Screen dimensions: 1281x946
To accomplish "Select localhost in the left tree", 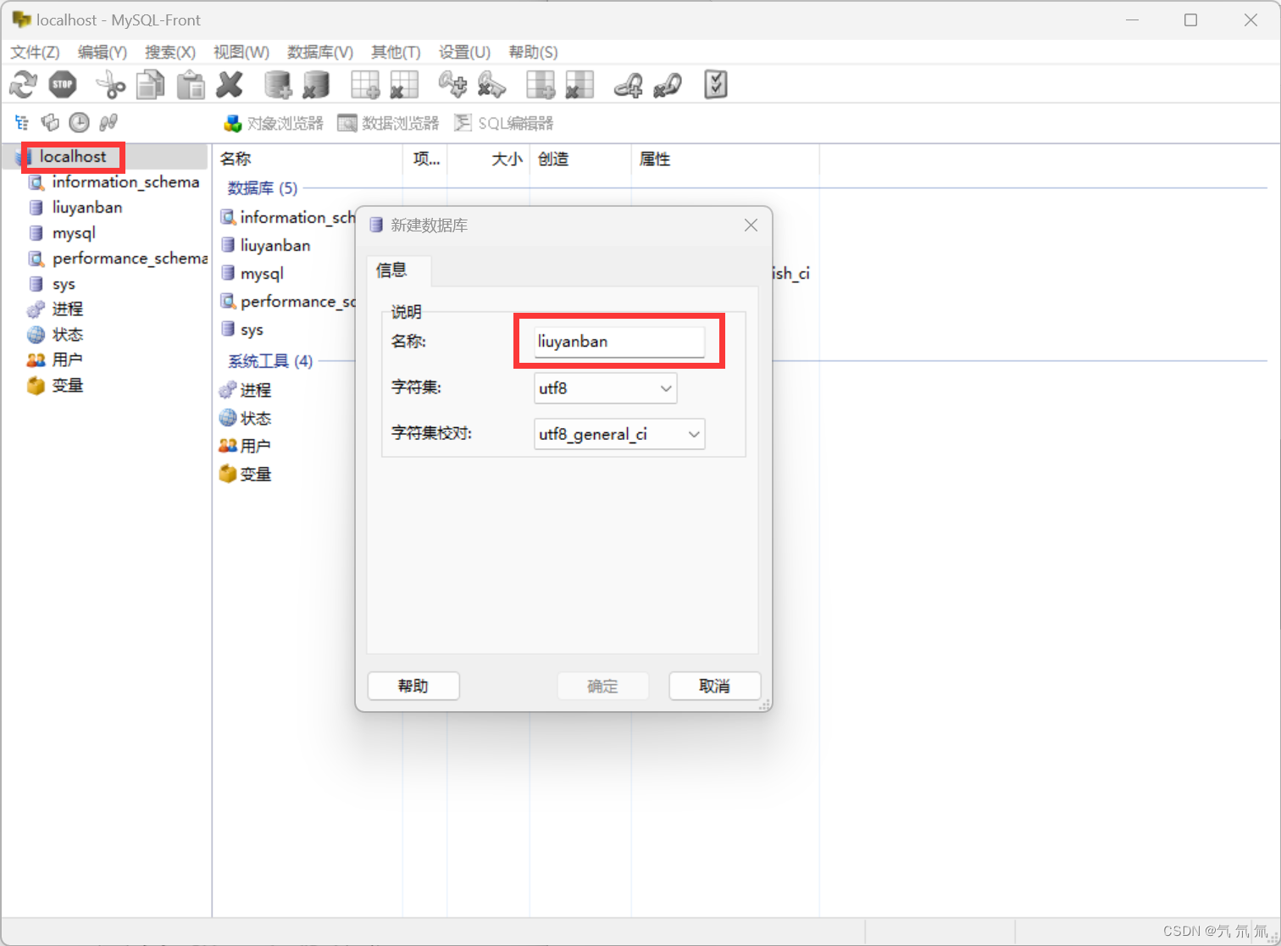I will tap(73, 157).
